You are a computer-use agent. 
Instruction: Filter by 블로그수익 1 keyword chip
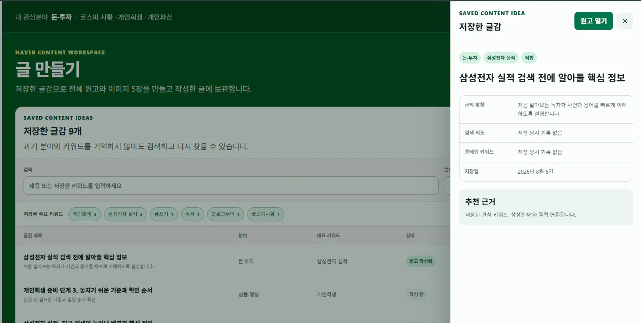pos(225,214)
